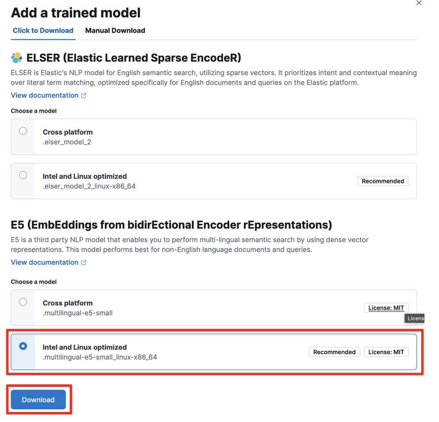Click License: MIT badge for multilingual-e5-small
The image size is (439, 422).
click(x=386, y=308)
